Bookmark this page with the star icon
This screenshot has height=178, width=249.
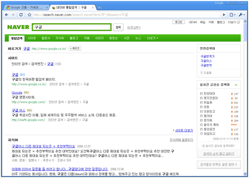[29, 15]
